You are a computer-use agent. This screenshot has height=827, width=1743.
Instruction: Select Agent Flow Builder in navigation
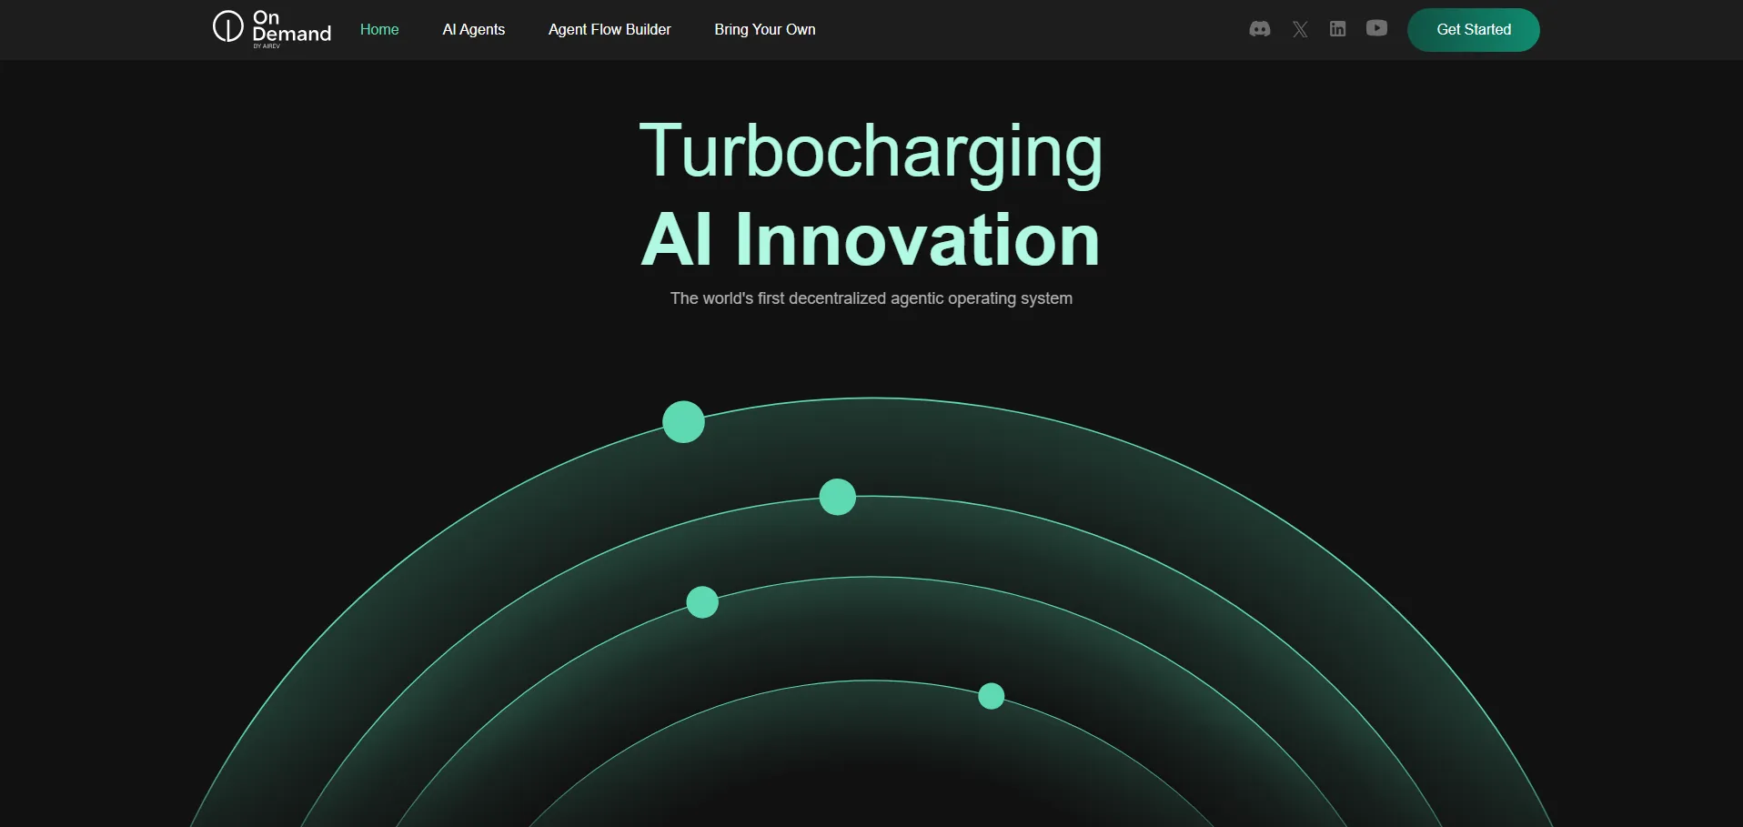610,29
